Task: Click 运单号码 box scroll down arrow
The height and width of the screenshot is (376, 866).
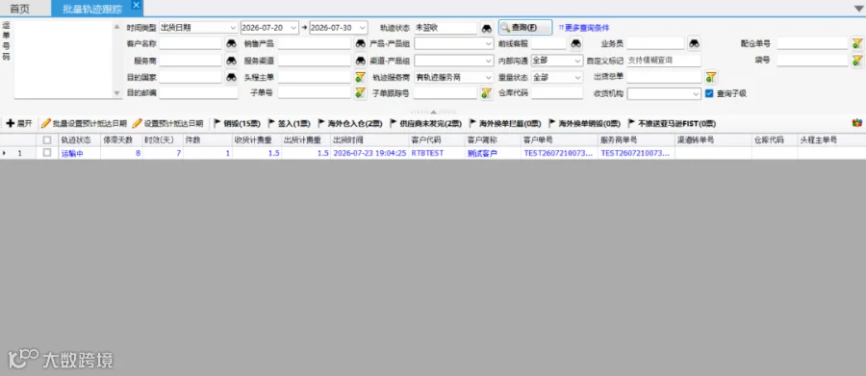Action: point(116,93)
